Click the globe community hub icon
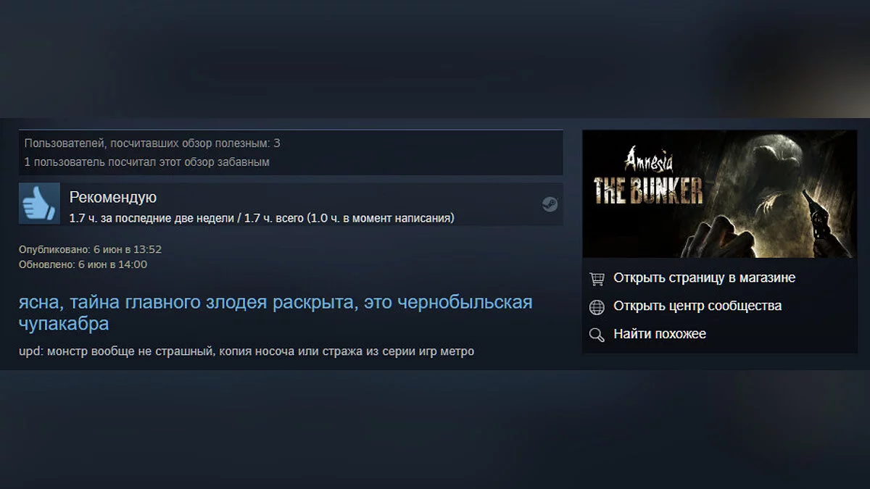 point(597,306)
